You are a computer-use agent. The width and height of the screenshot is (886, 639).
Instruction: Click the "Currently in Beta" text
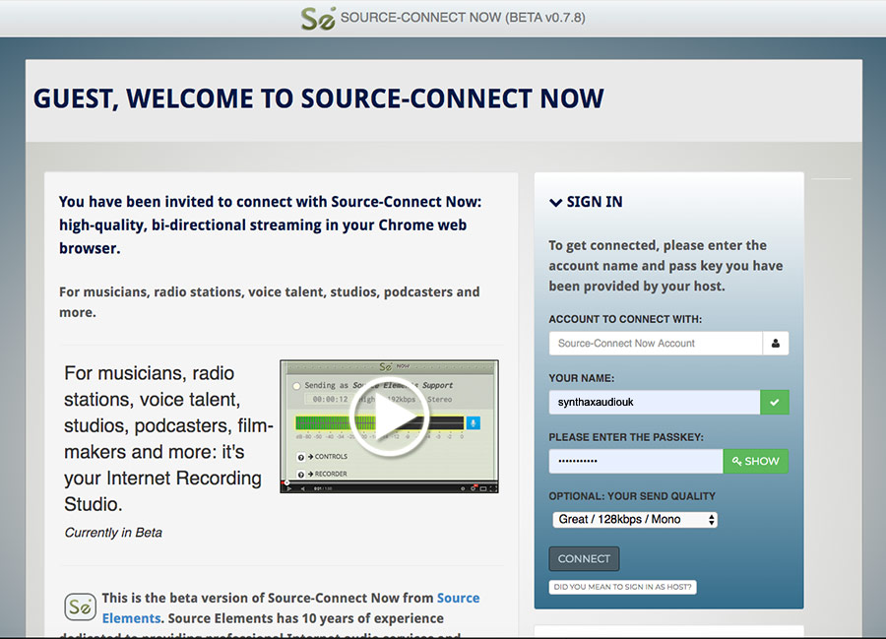click(x=113, y=533)
